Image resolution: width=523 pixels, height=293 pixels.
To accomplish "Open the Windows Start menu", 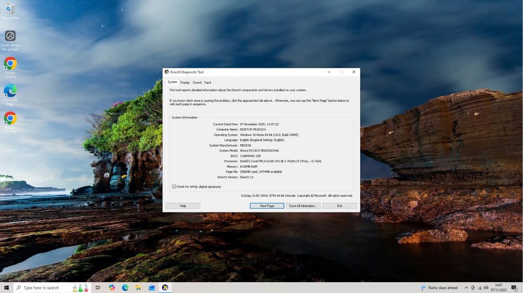I will pyautogui.click(x=6, y=288).
